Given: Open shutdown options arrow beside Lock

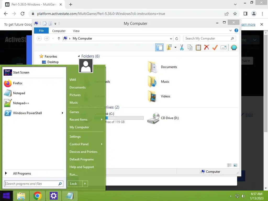Looking at the screenshot, I should tap(85, 184).
